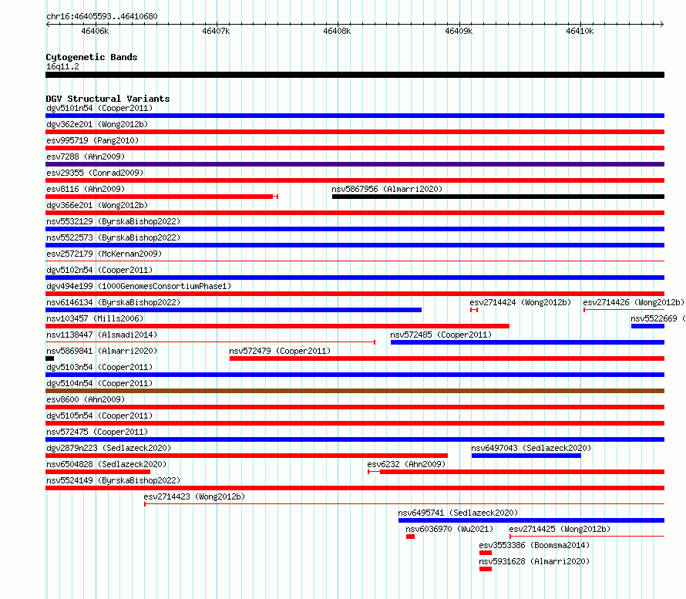Image resolution: width=686 pixels, height=599 pixels.
Task: Click the brown dgv5104n54 variant bar
Action: 355,391
